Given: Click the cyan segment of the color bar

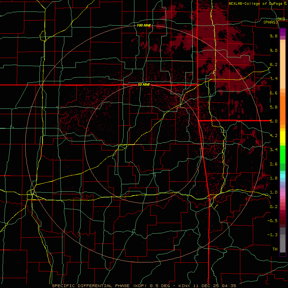Looking at the screenshot, I should [283, 176].
